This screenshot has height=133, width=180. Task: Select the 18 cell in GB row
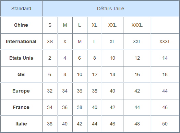coord(165,74)
